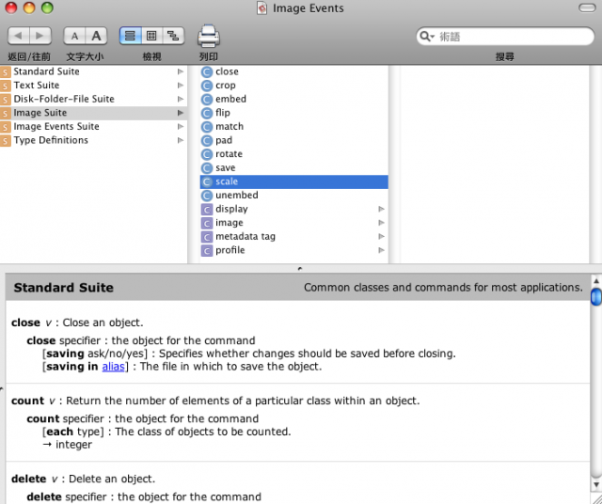The image size is (602, 504).
Task: Expand the profile class arrow
Action: (x=381, y=250)
